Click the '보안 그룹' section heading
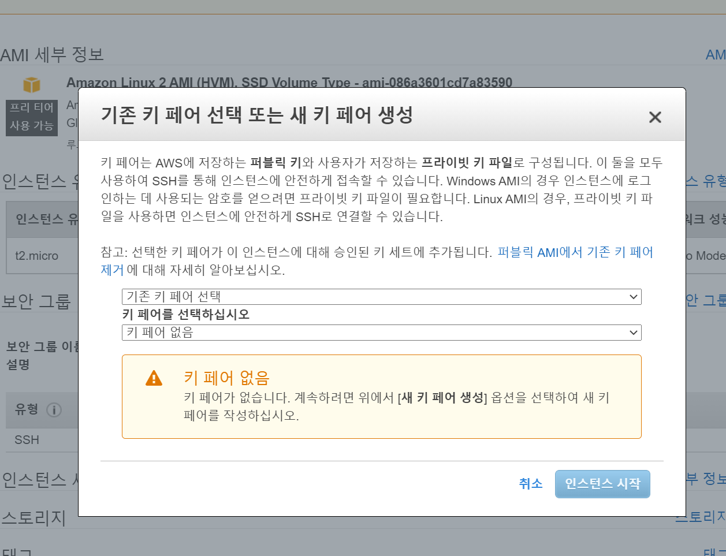The width and height of the screenshot is (726, 556). pos(36,301)
